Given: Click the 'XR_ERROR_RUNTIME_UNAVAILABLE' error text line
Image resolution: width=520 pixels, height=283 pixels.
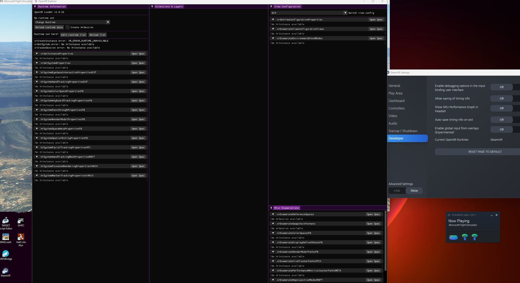Looking at the screenshot, I should (71, 41).
